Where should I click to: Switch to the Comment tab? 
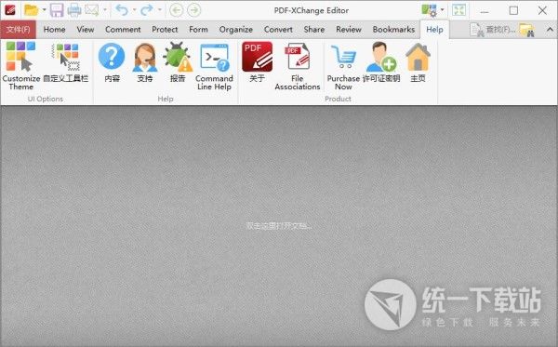pyautogui.click(x=123, y=30)
